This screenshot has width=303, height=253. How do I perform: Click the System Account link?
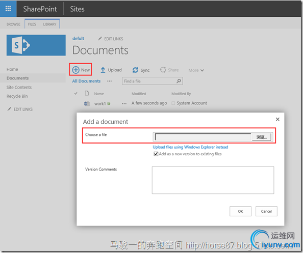192,103
